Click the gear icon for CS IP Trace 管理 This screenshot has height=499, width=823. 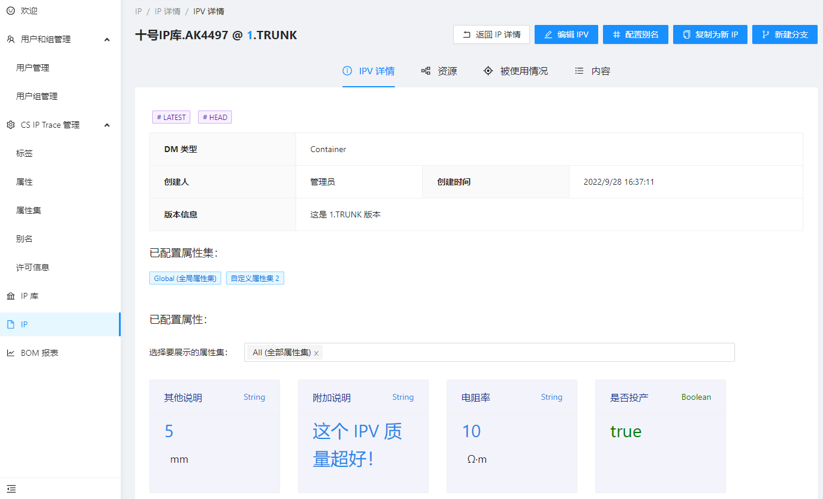pos(11,125)
